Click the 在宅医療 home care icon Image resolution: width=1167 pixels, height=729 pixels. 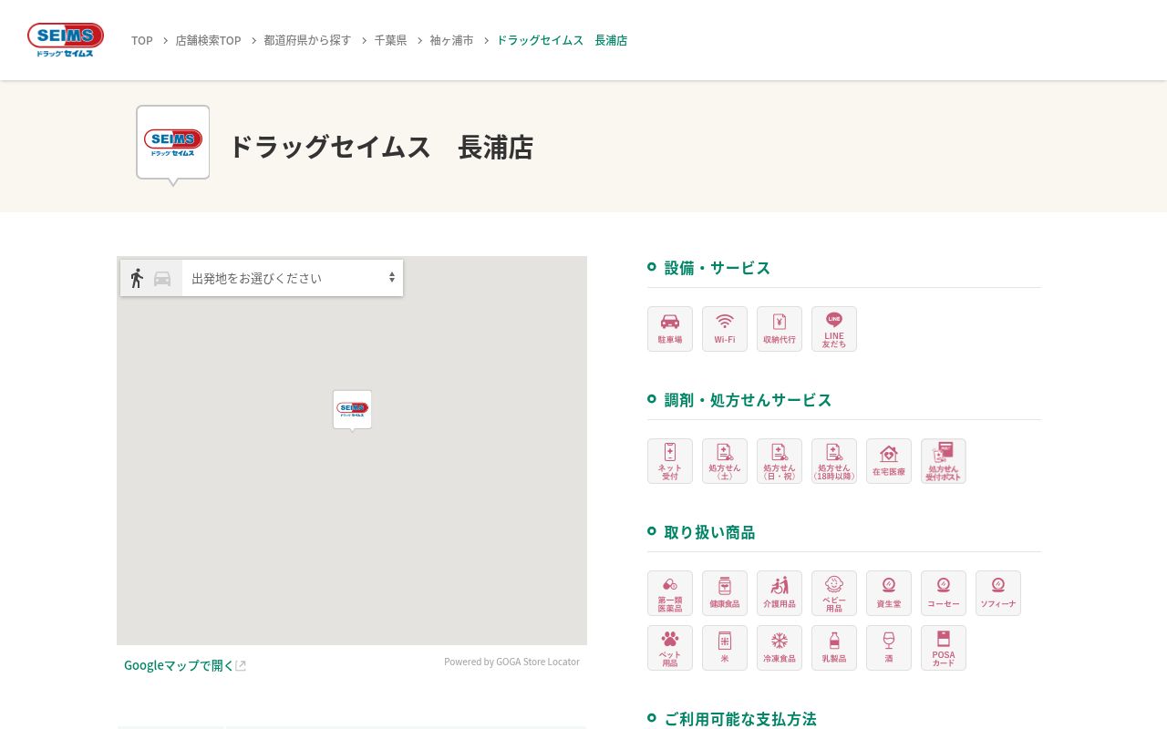tap(889, 461)
